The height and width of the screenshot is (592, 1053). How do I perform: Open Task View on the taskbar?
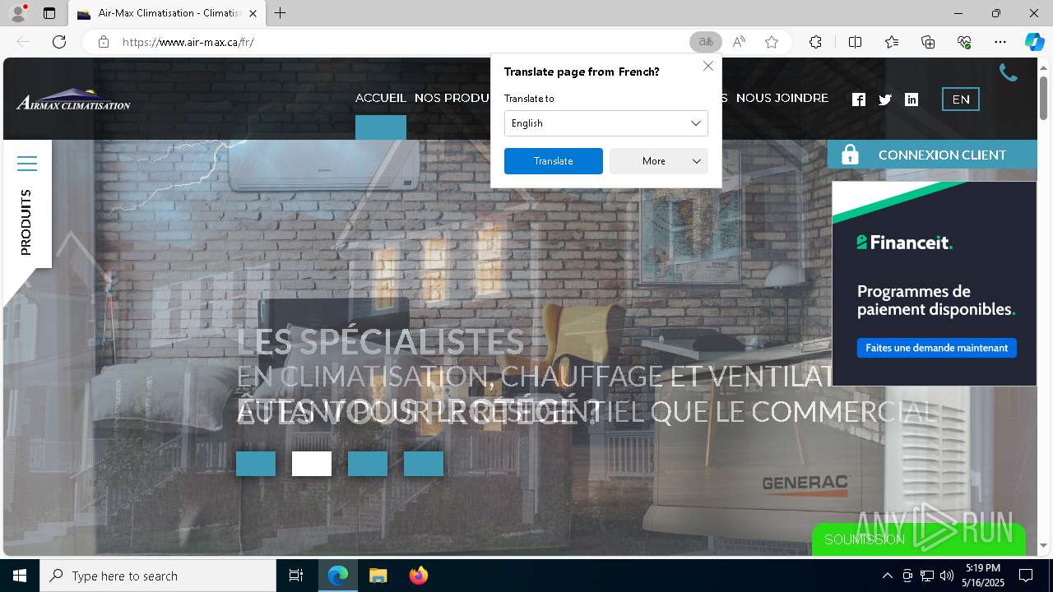tap(296, 576)
